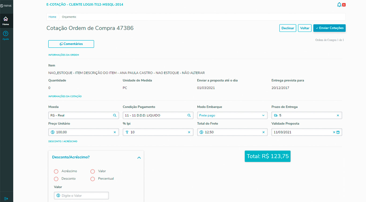Choose the Valor radio option

(x=93, y=171)
